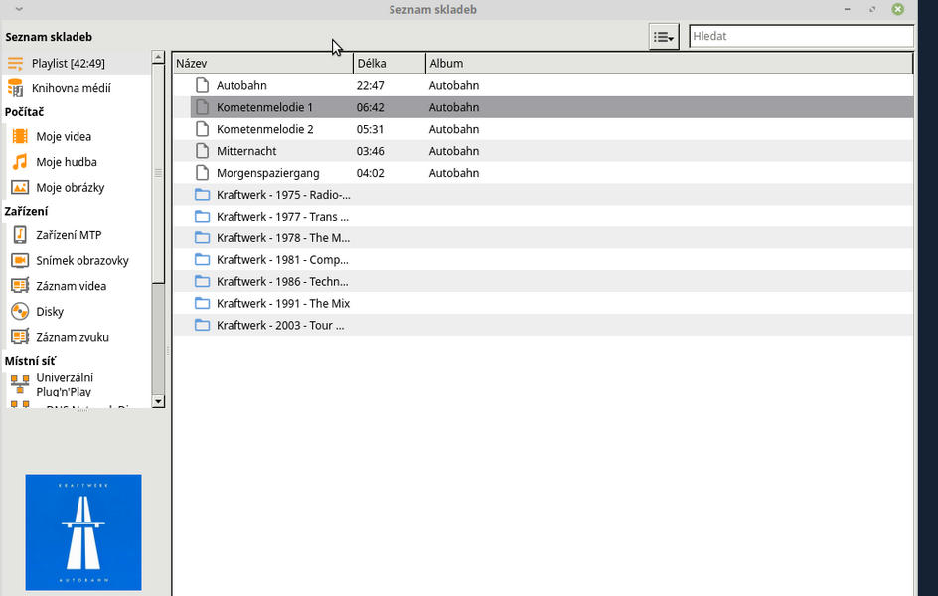This screenshot has height=596, width=938.
Task: Click folder icon of Kraftwerk - 1986 - Techn
Action: coord(202,281)
